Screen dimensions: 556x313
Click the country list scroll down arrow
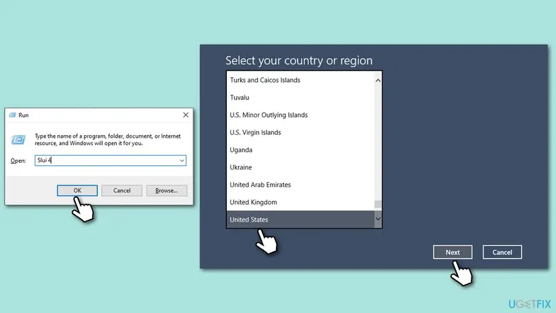pos(378,218)
